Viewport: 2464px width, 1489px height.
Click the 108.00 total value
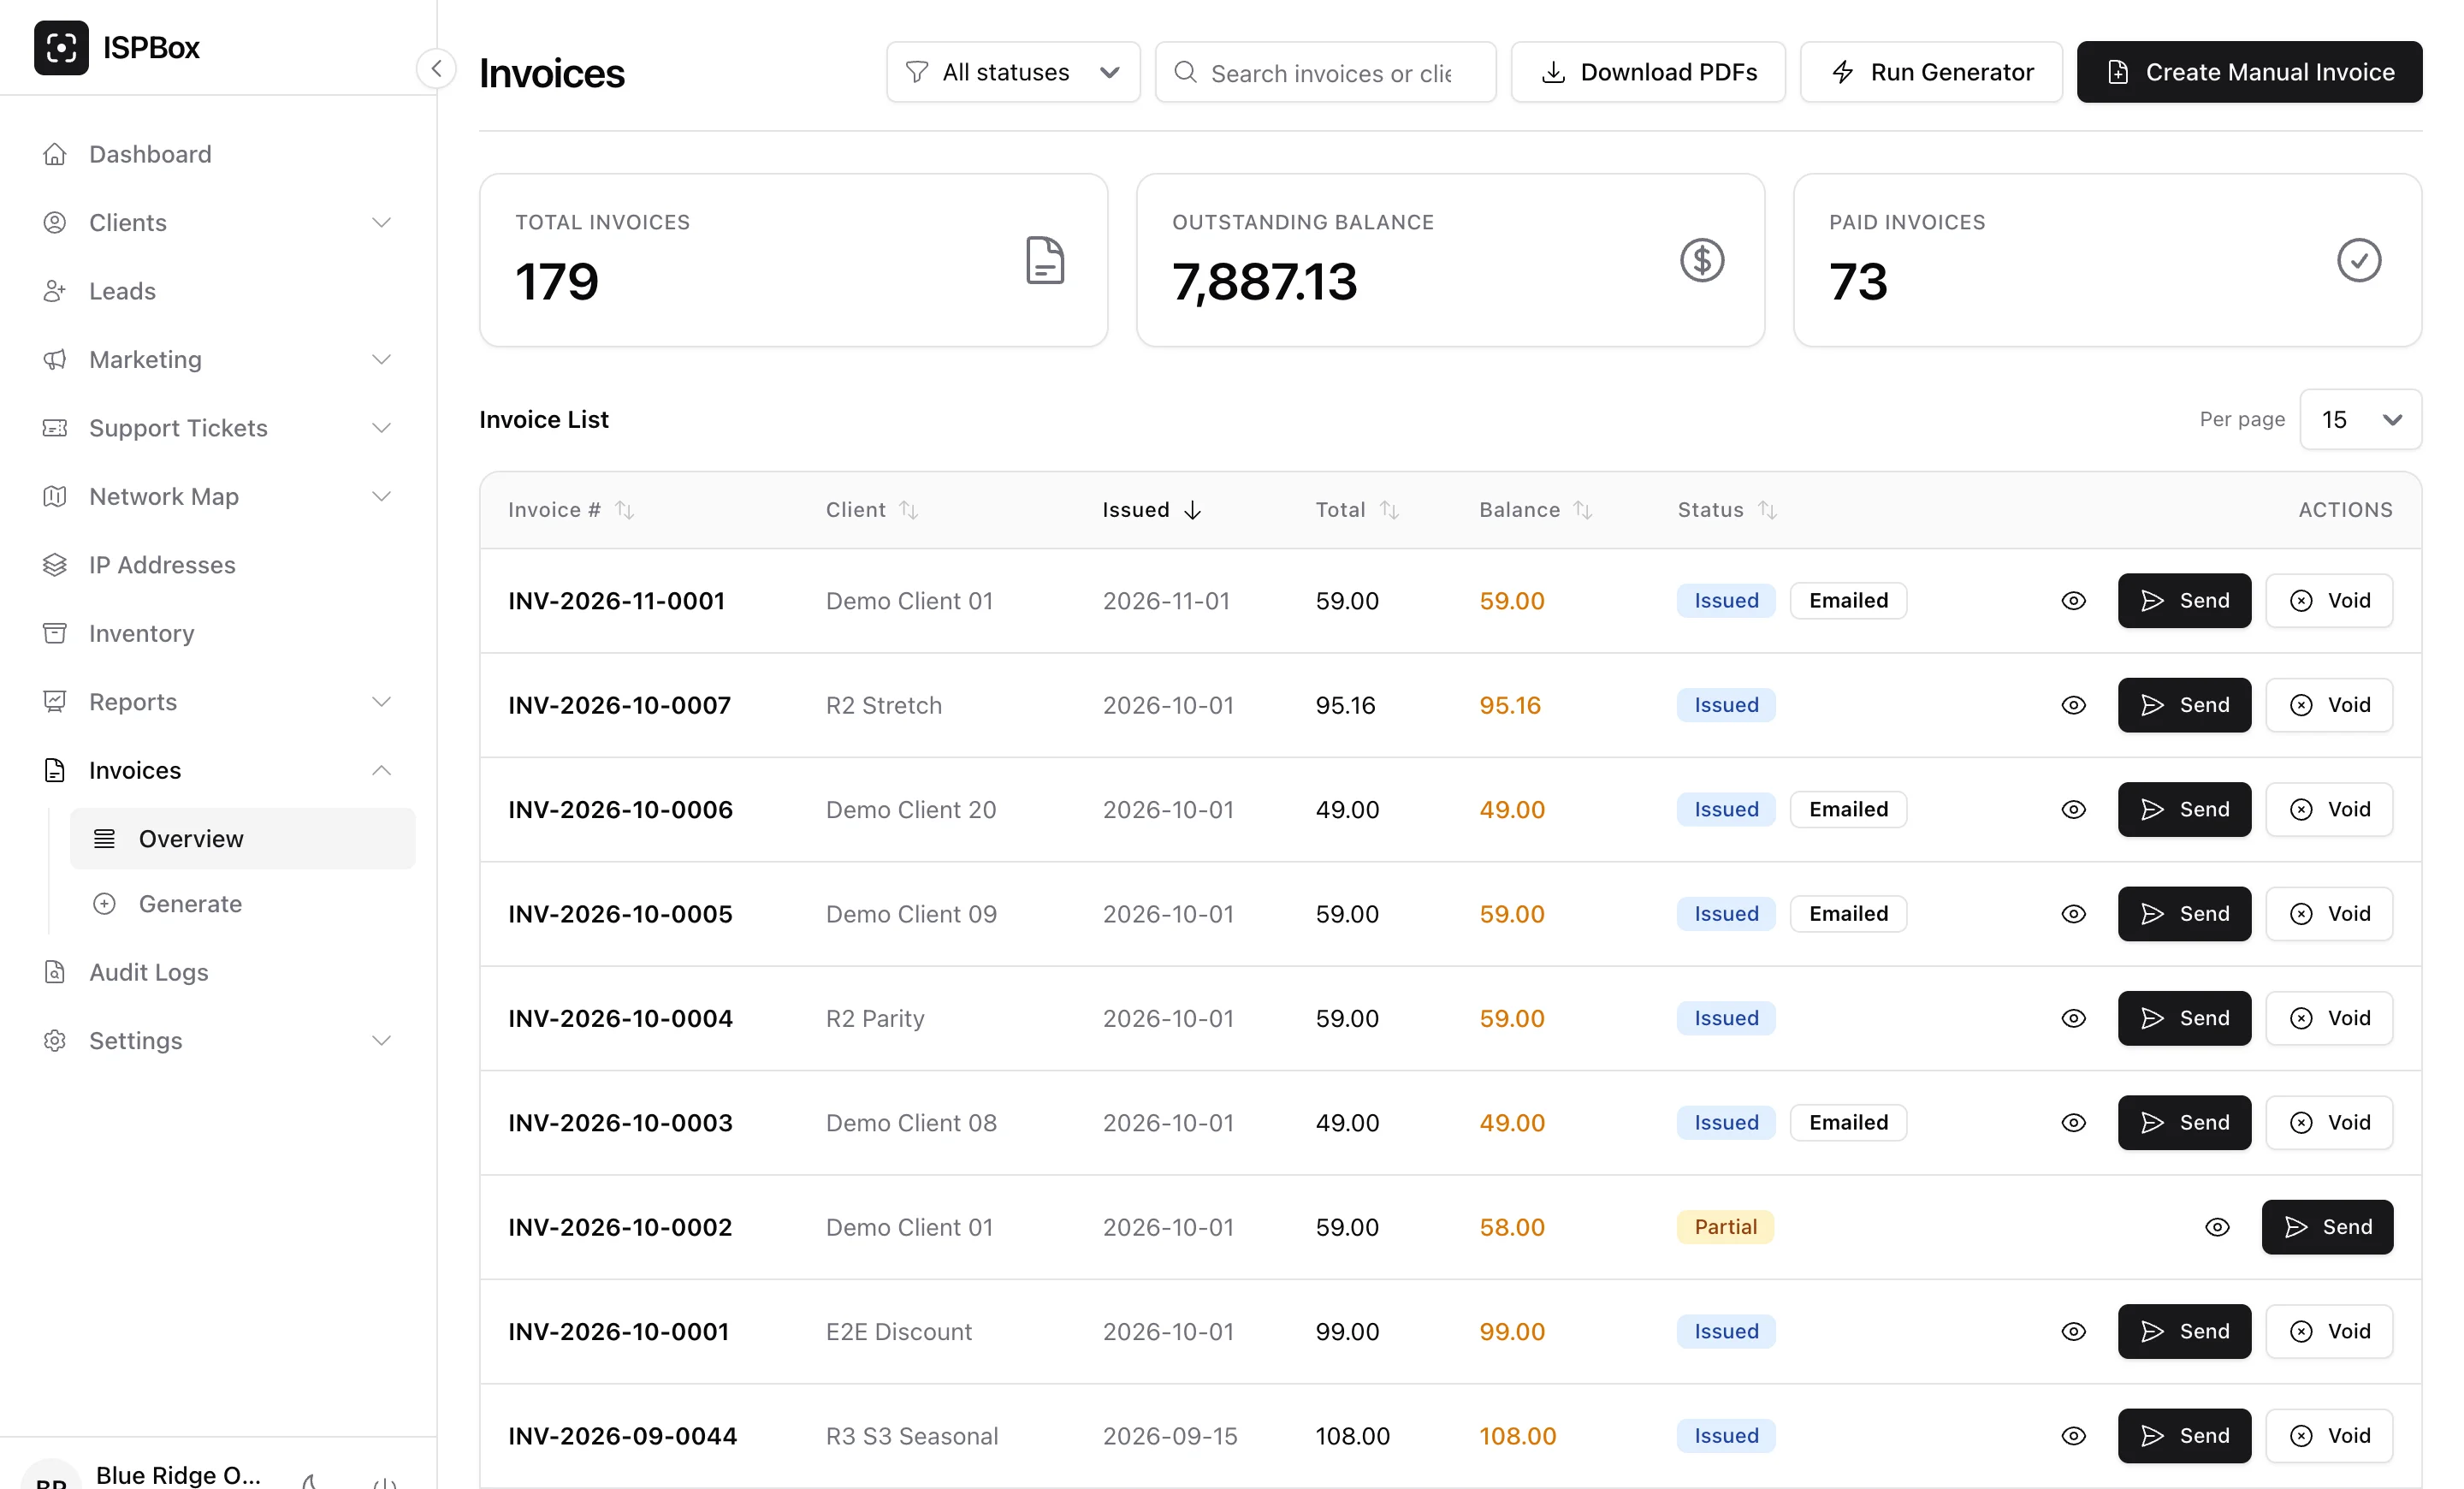click(x=1352, y=1436)
